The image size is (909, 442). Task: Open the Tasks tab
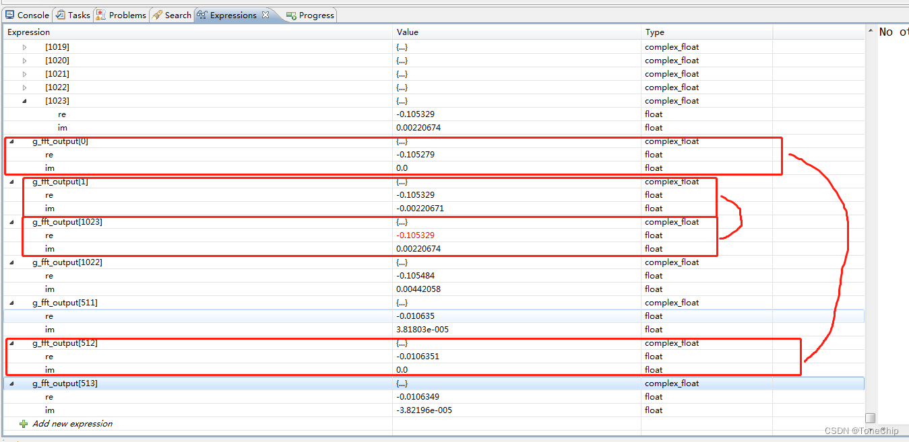tap(73, 15)
